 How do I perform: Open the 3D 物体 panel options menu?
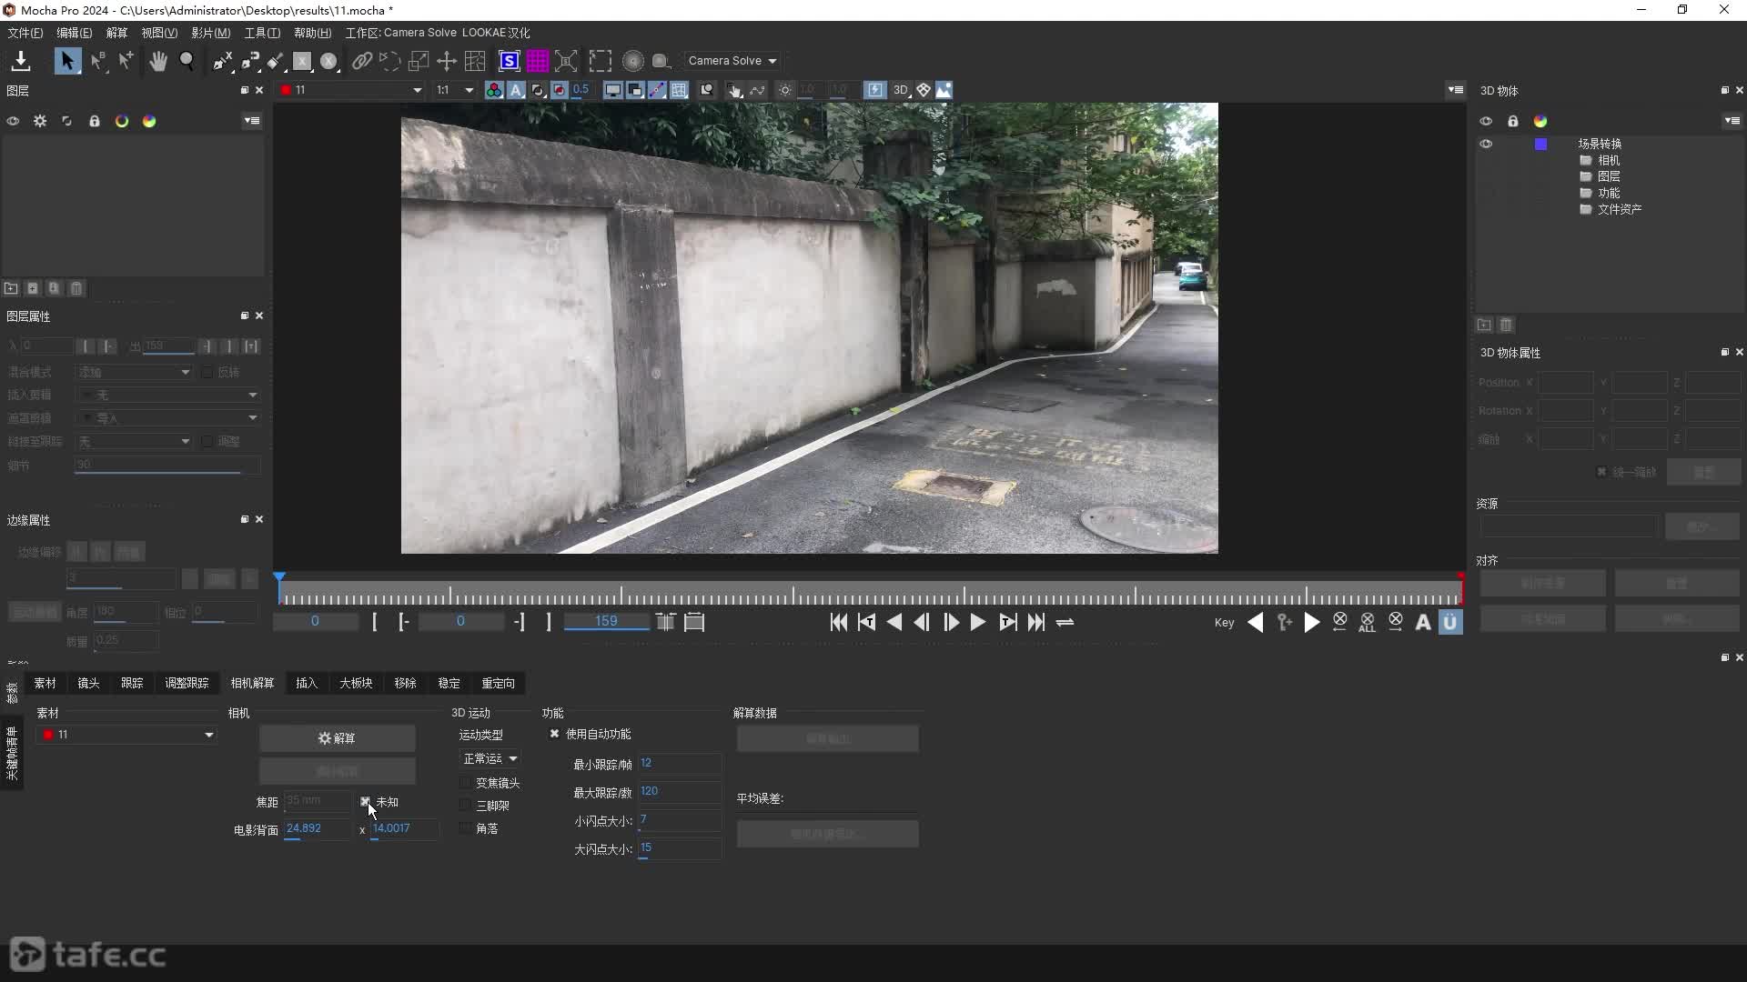point(1732,121)
